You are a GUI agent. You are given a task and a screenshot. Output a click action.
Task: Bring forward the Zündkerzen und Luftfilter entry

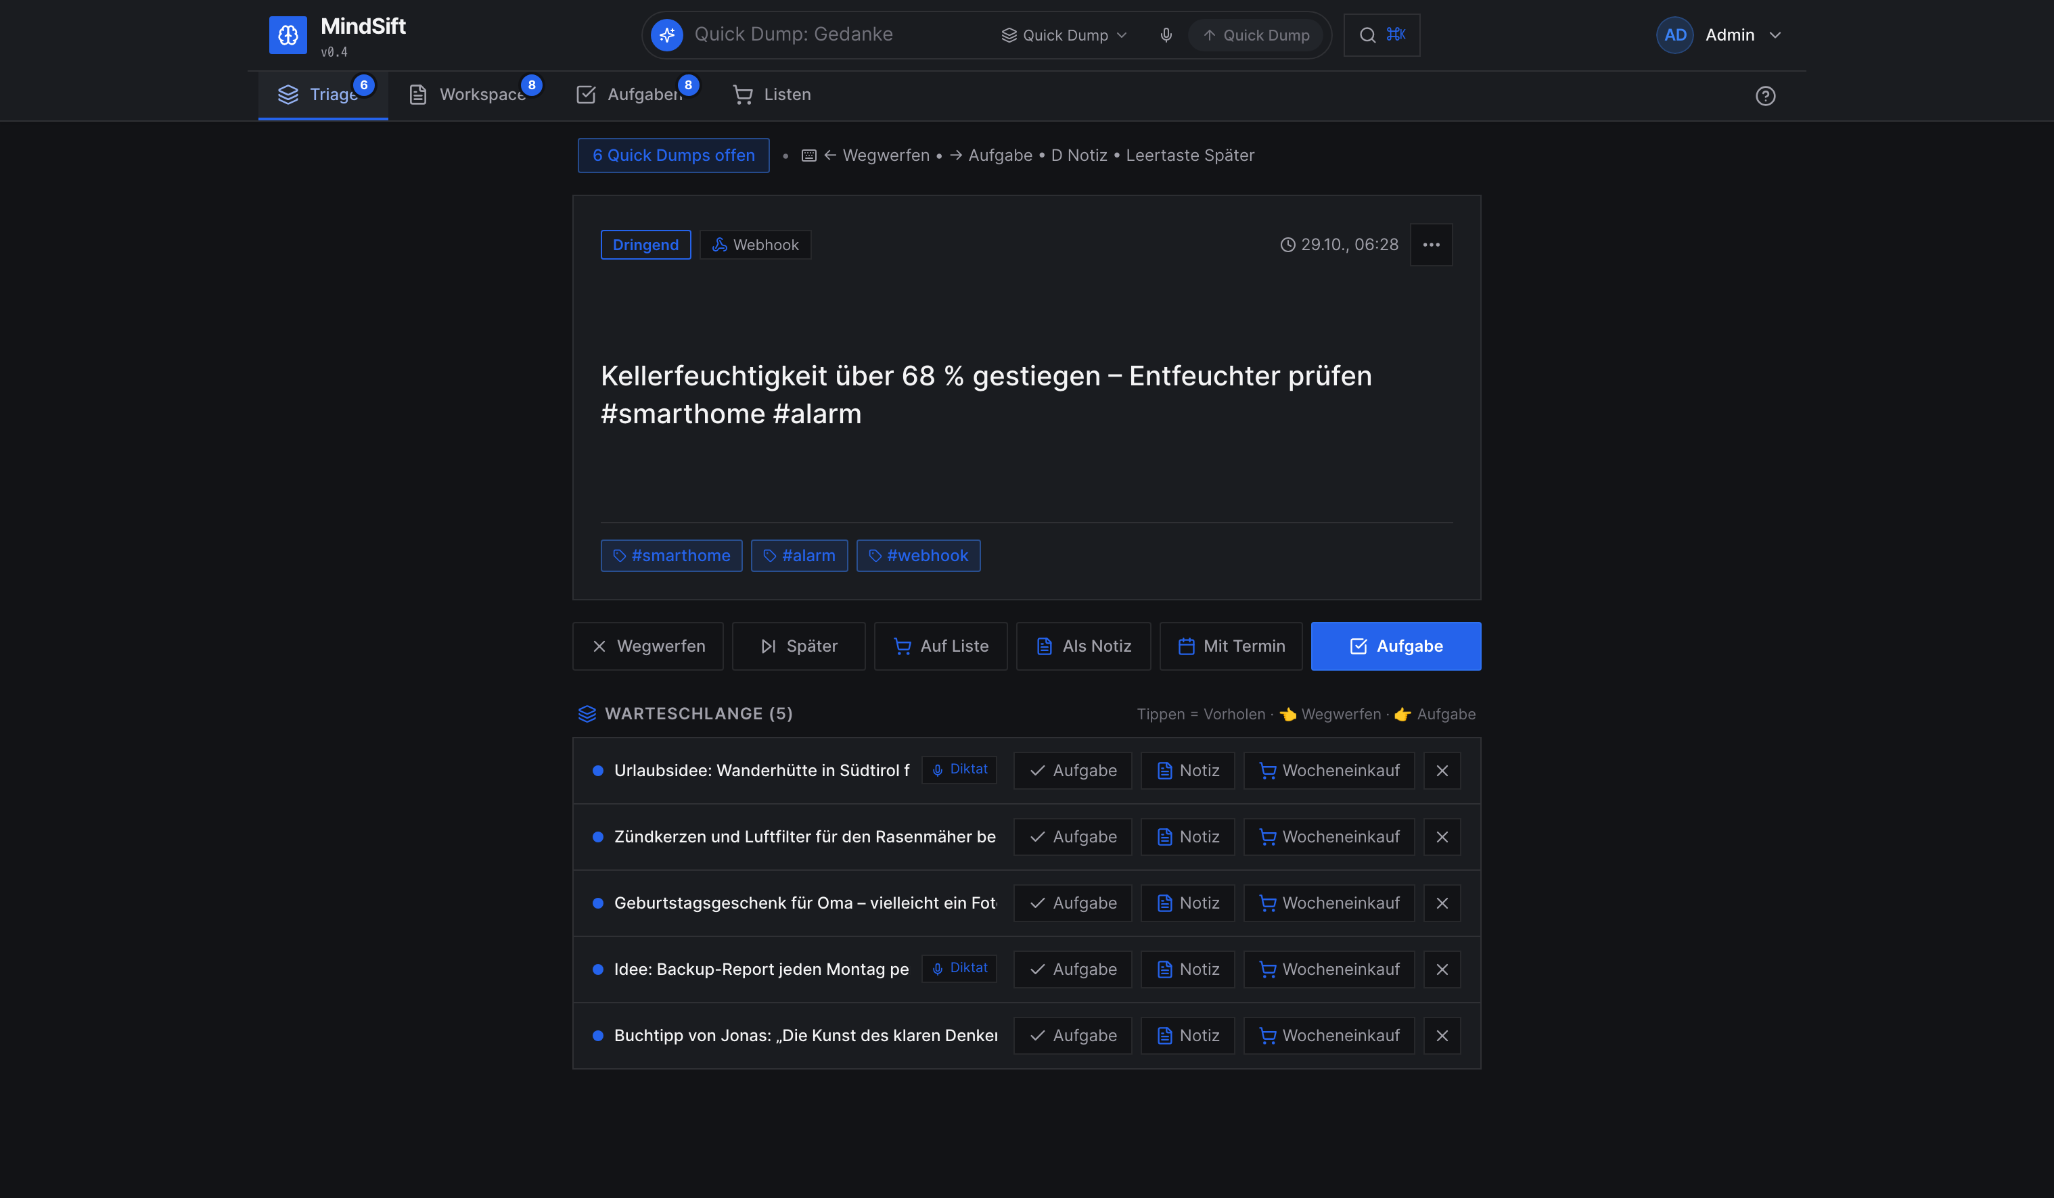805,836
